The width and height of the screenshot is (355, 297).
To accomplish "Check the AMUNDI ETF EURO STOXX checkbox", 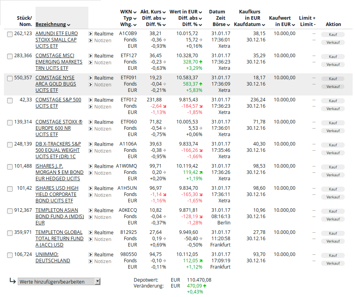I will point(10,34).
